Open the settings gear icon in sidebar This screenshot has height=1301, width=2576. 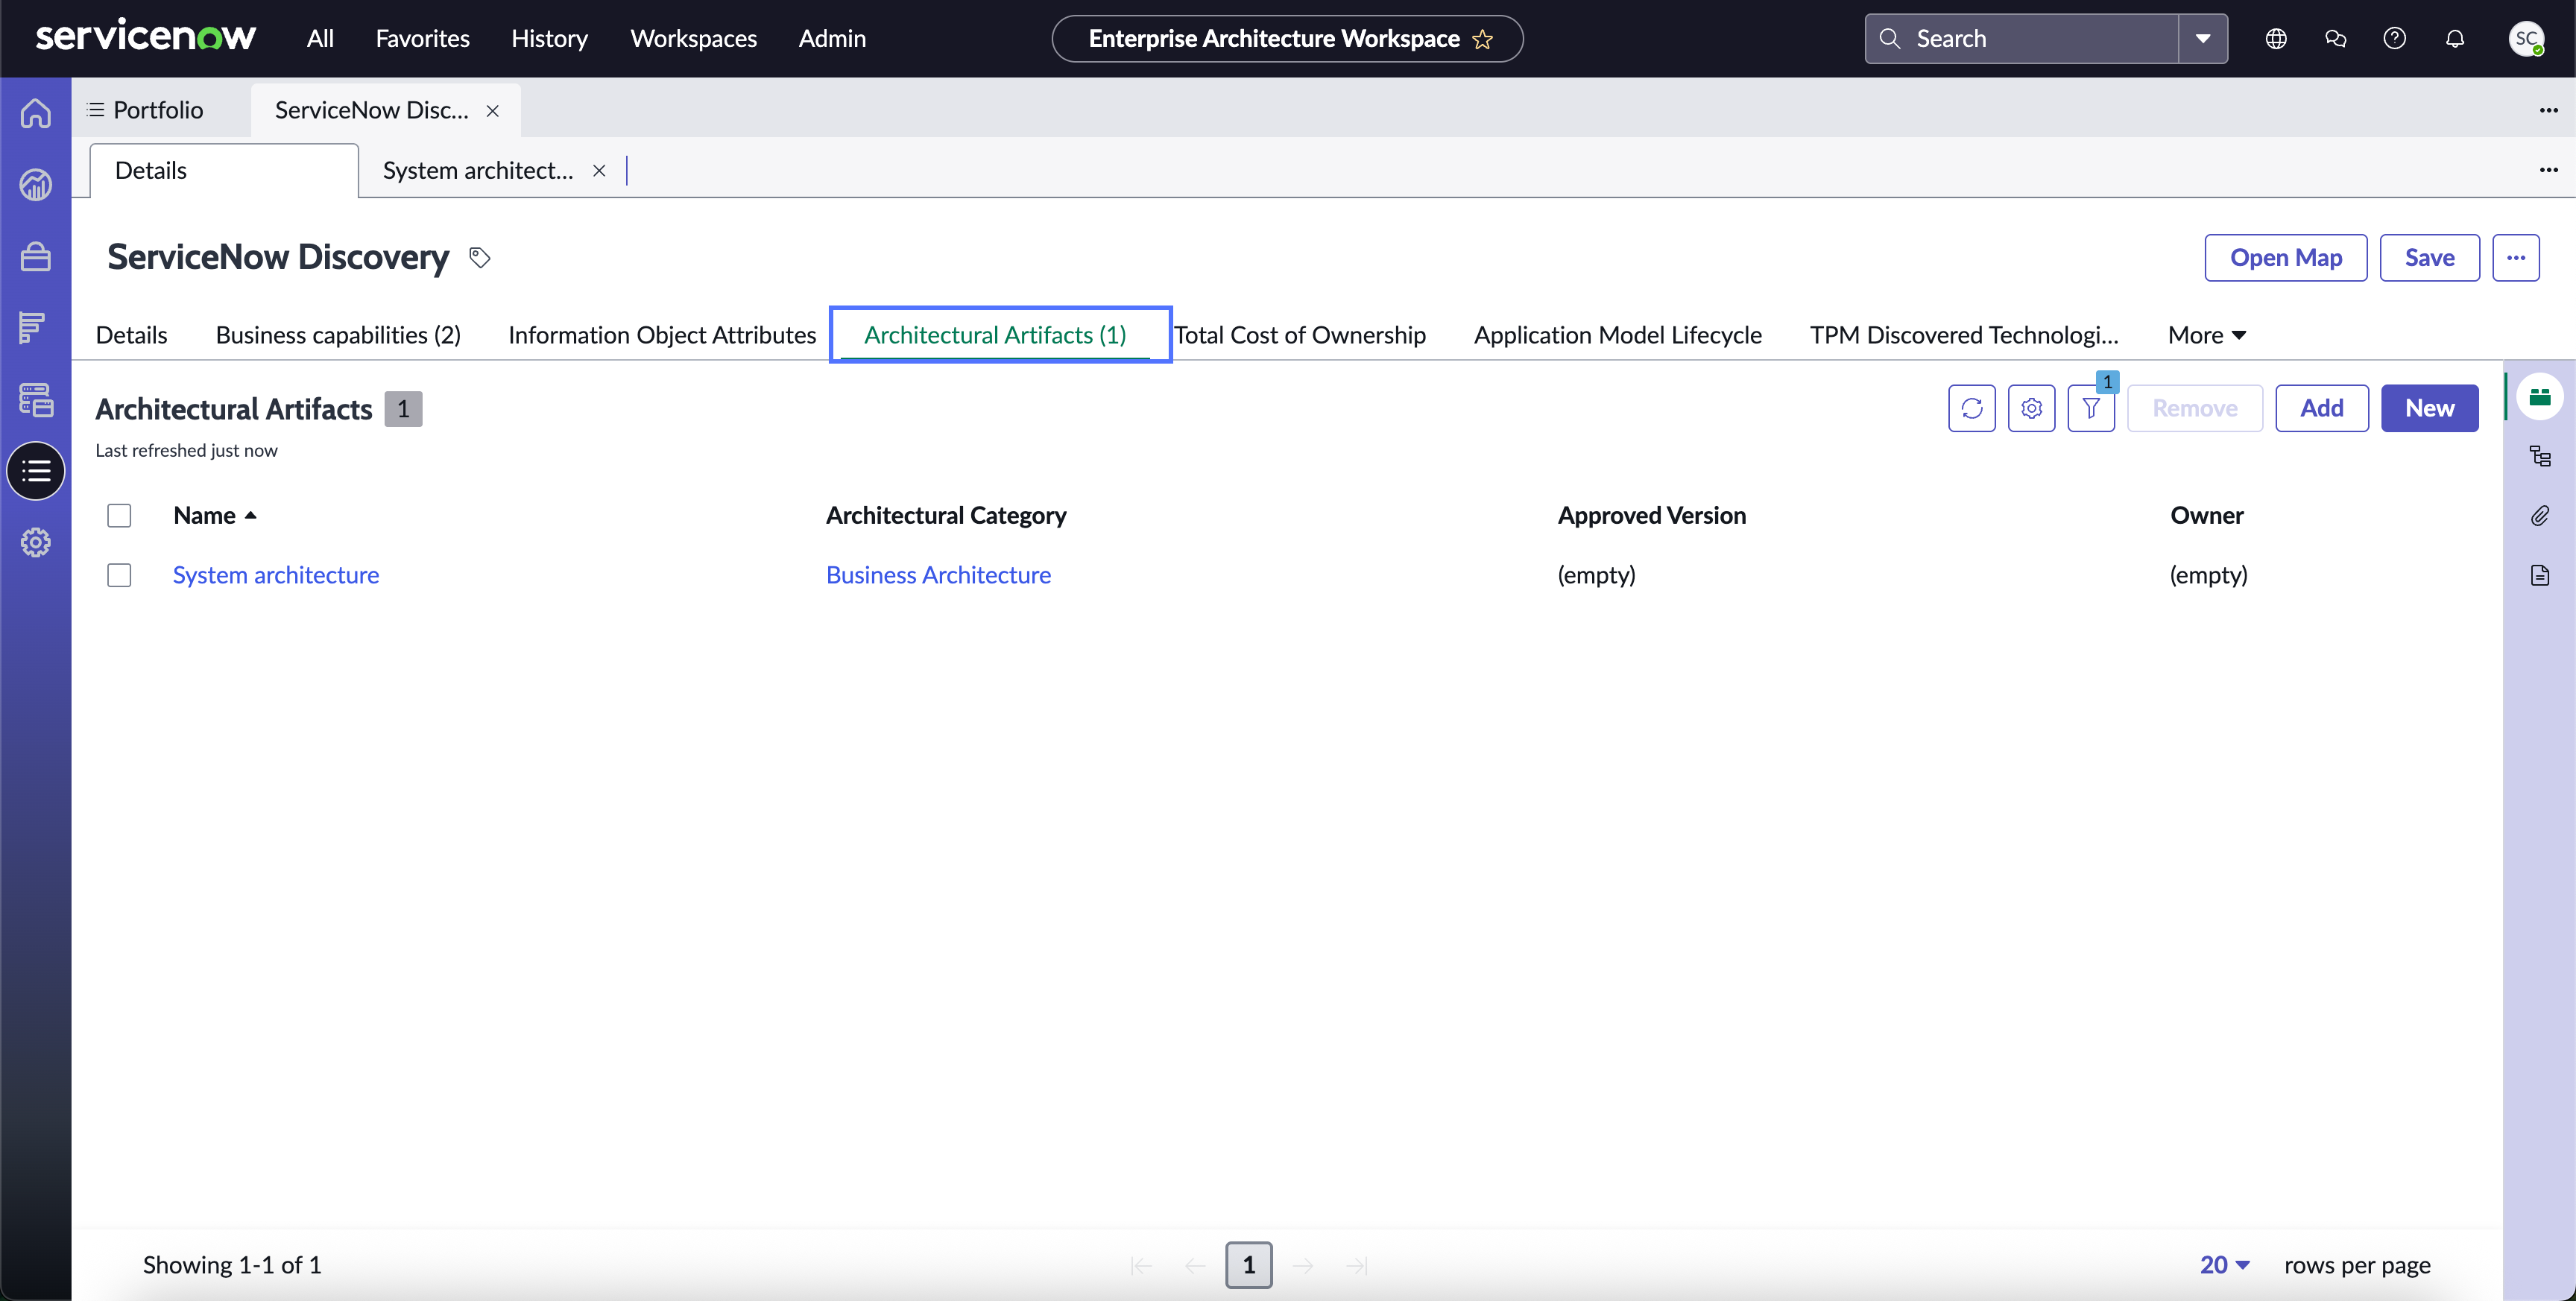[36, 543]
